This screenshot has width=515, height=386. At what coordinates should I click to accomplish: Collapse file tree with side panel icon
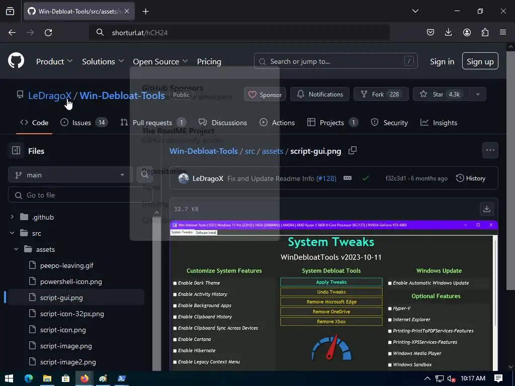click(x=16, y=150)
